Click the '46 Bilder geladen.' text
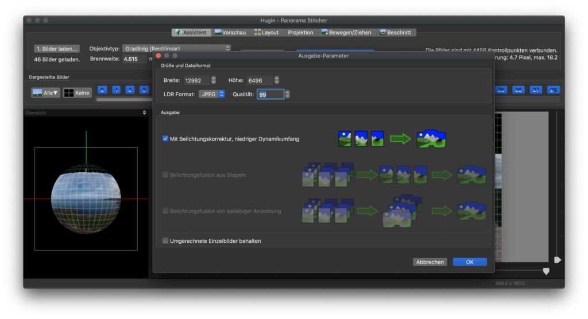 point(57,60)
